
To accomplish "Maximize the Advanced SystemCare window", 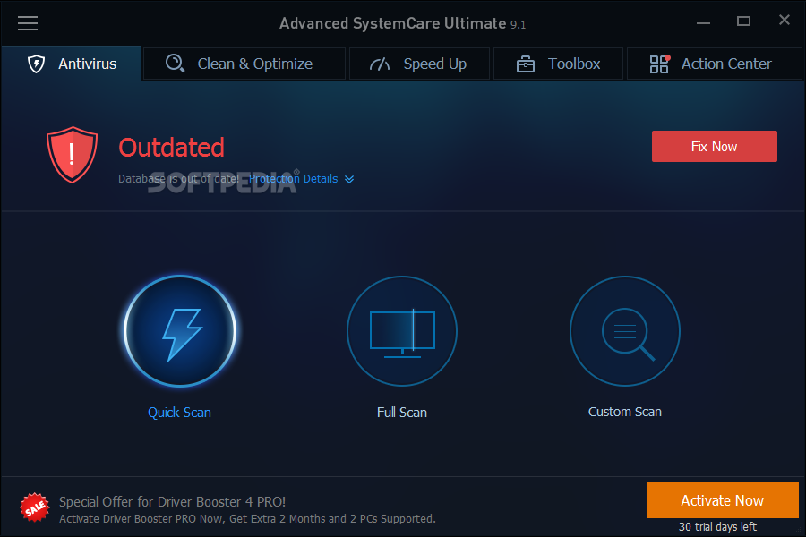I will (x=743, y=21).
